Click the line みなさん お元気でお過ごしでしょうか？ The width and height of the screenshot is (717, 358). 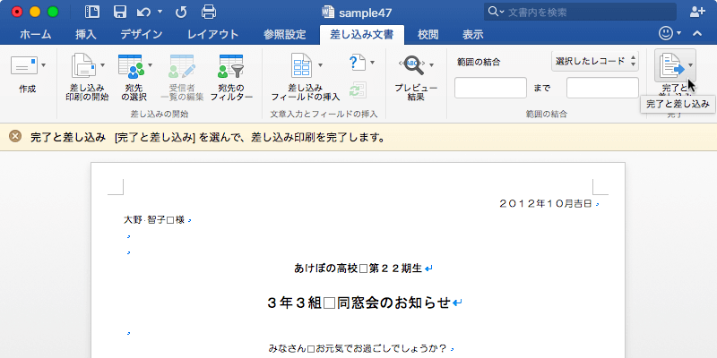pos(358,349)
